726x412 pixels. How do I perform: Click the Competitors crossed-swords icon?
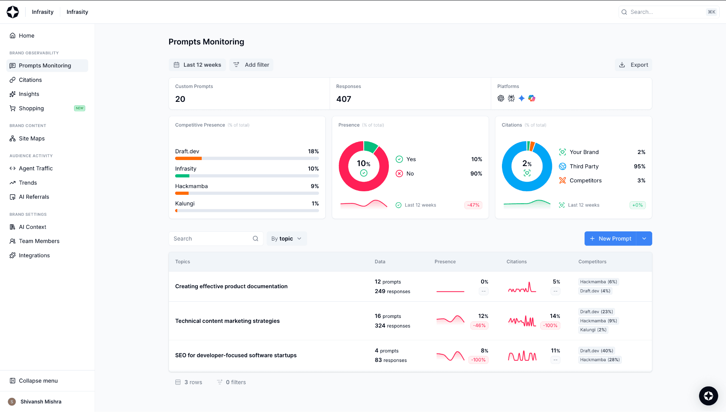pos(563,181)
